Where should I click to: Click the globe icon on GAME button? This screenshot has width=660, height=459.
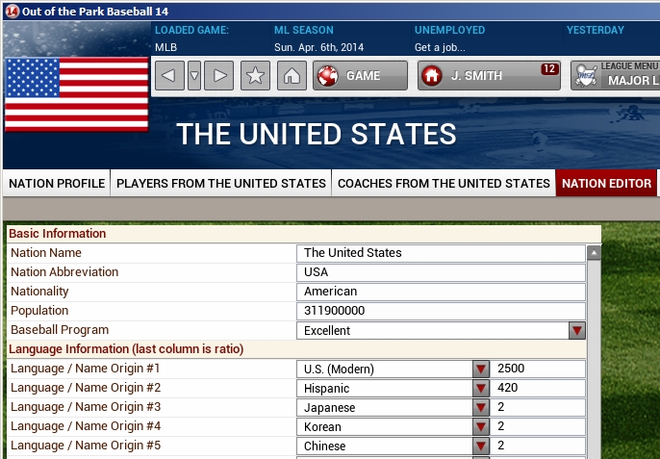coord(328,76)
